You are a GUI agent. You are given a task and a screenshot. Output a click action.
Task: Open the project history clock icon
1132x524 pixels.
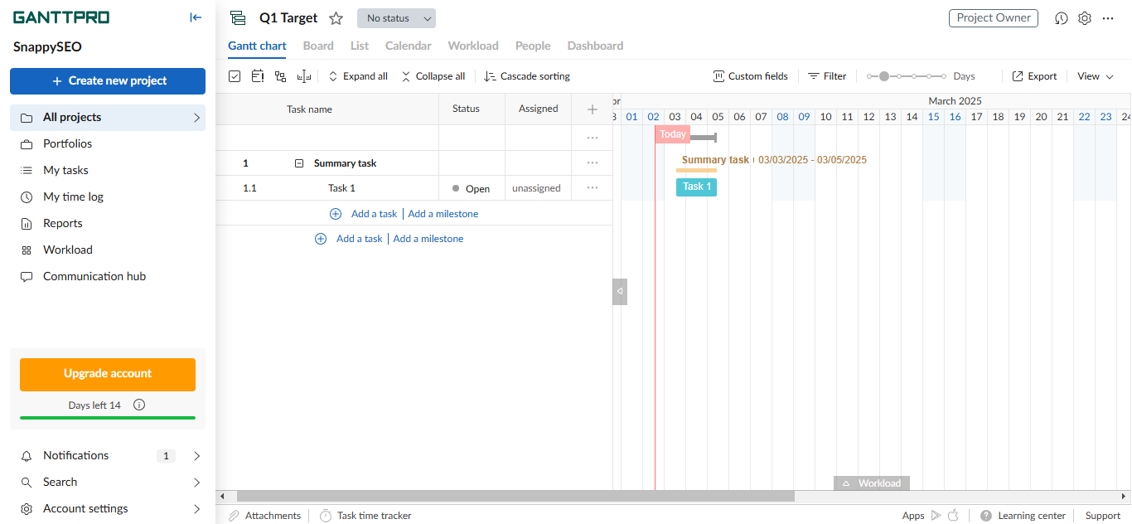point(1062,18)
